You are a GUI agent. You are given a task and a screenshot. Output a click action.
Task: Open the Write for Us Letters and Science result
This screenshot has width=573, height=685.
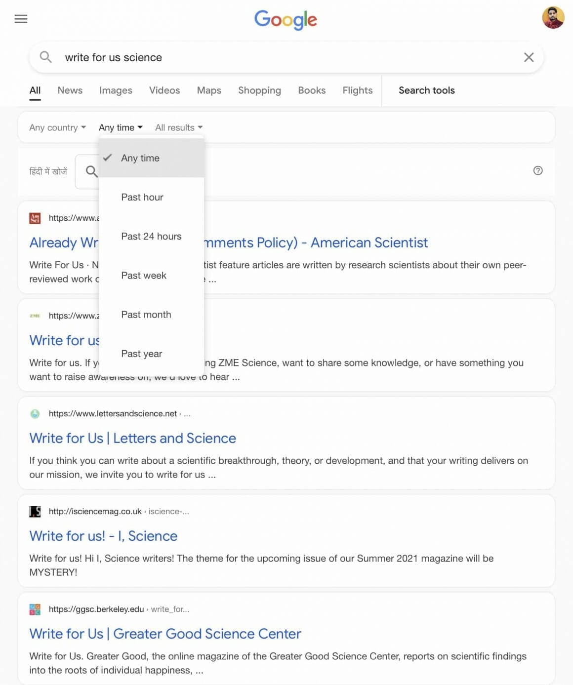pyautogui.click(x=132, y=438)
